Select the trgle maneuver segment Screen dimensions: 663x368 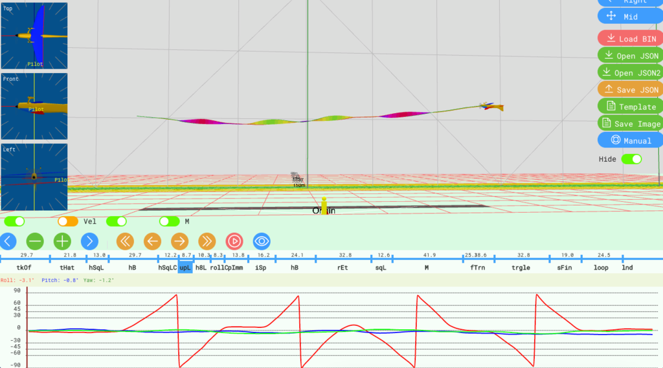click(x=521, y=268)
